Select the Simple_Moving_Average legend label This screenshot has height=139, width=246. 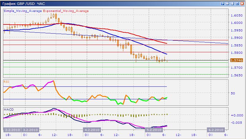pyautogui.click(x=23, y=11)
